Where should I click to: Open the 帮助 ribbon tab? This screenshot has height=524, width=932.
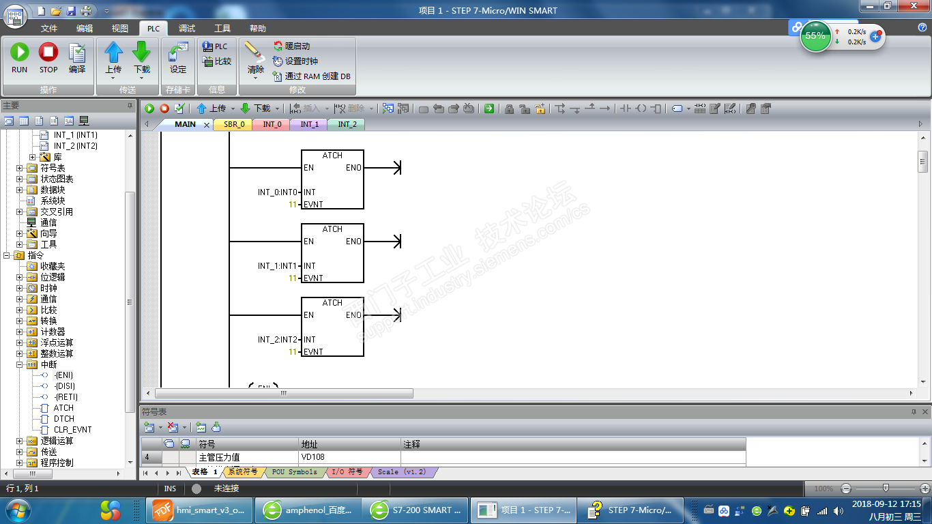point(258,29)
